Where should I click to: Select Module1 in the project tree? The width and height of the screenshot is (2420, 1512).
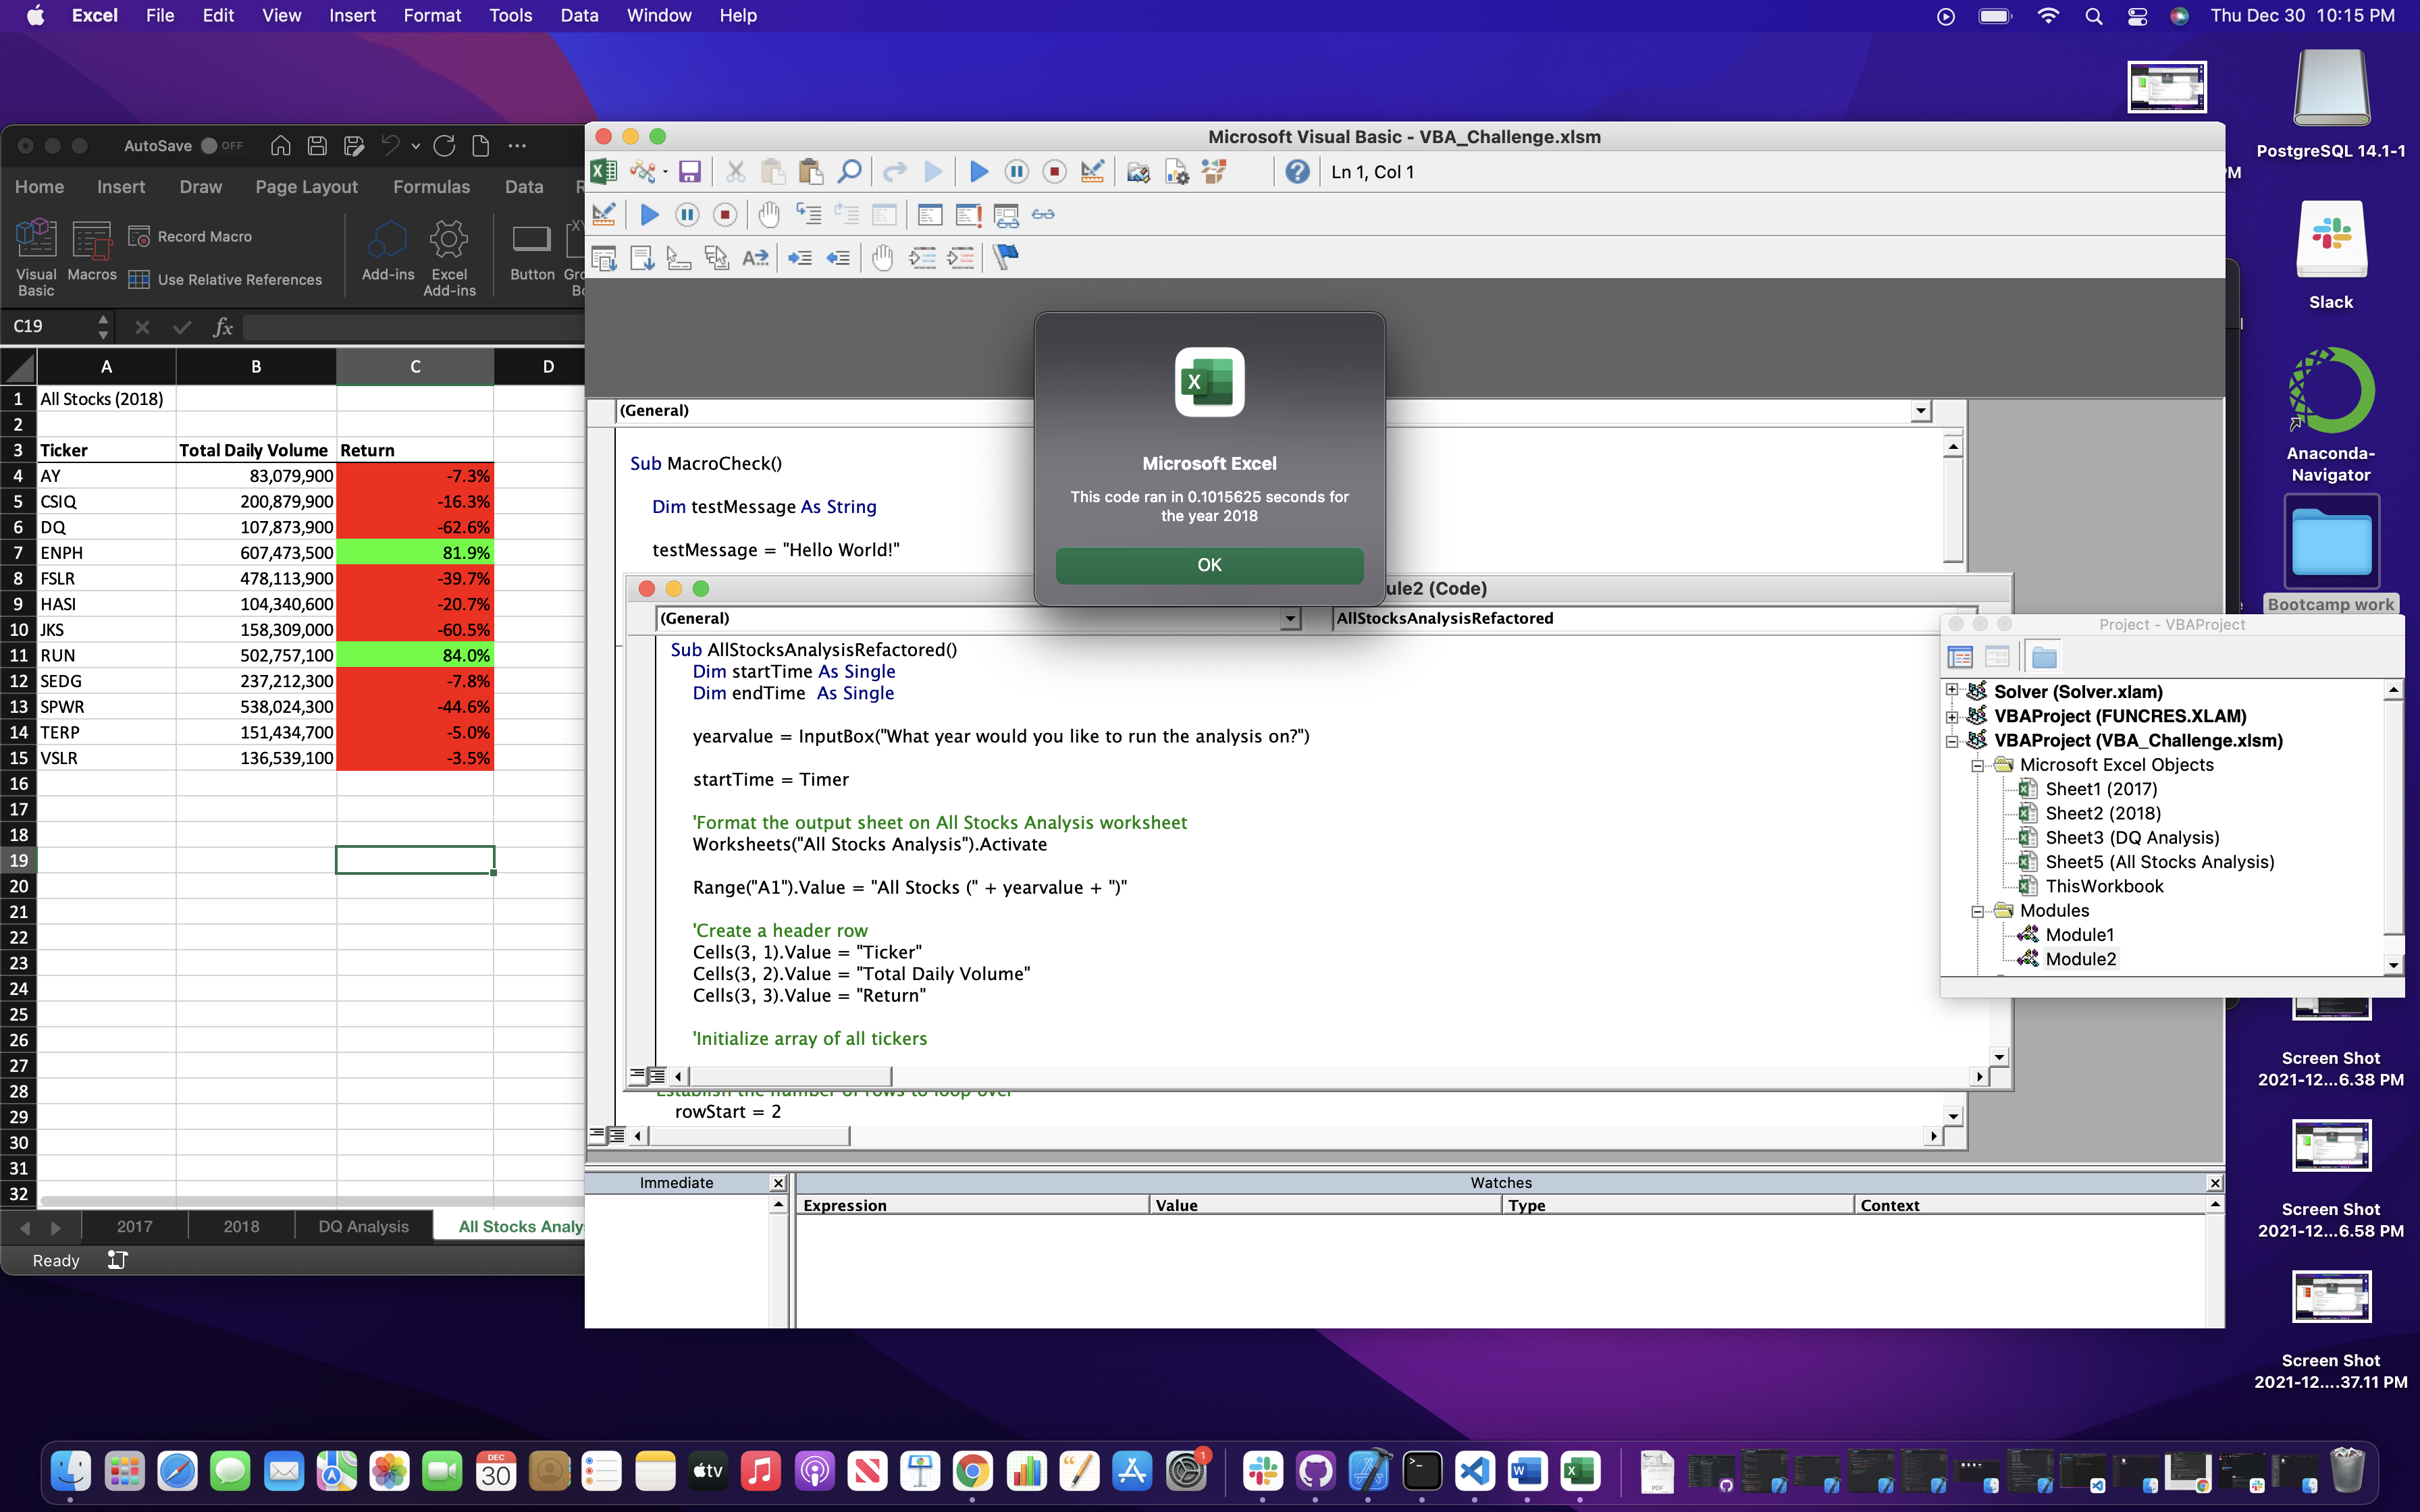pyautogui.click(x=2080, y=935)
